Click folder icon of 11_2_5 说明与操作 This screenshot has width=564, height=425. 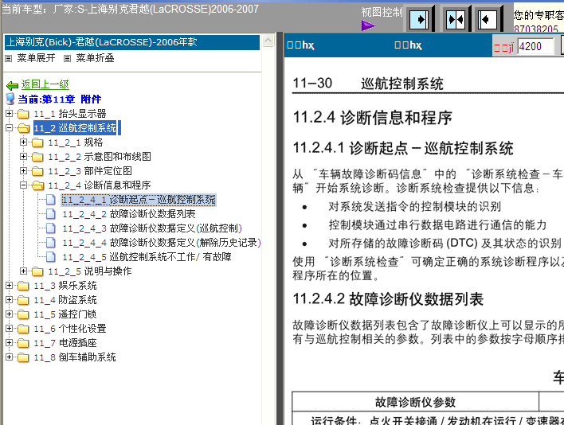[x=37, y=271]
